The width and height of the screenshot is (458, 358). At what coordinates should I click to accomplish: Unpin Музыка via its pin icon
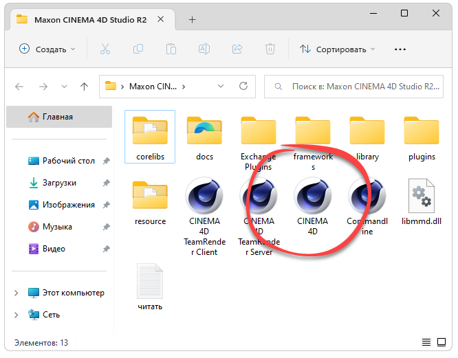point(106,227)
